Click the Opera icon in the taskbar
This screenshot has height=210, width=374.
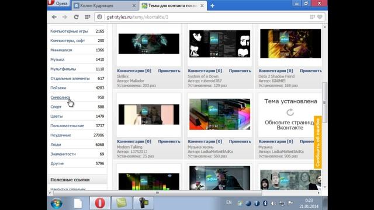pyautogui.click(x=100, y=204)
